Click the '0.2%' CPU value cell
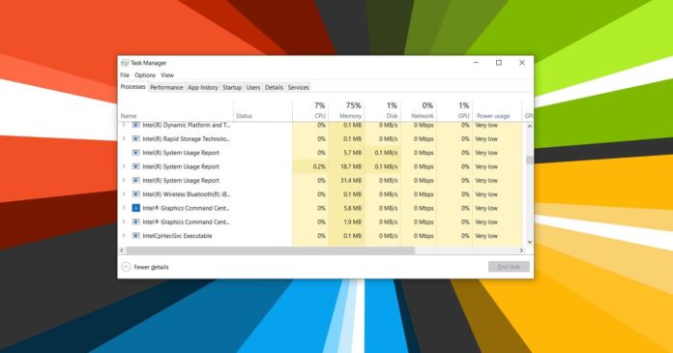 pos(310,166)
